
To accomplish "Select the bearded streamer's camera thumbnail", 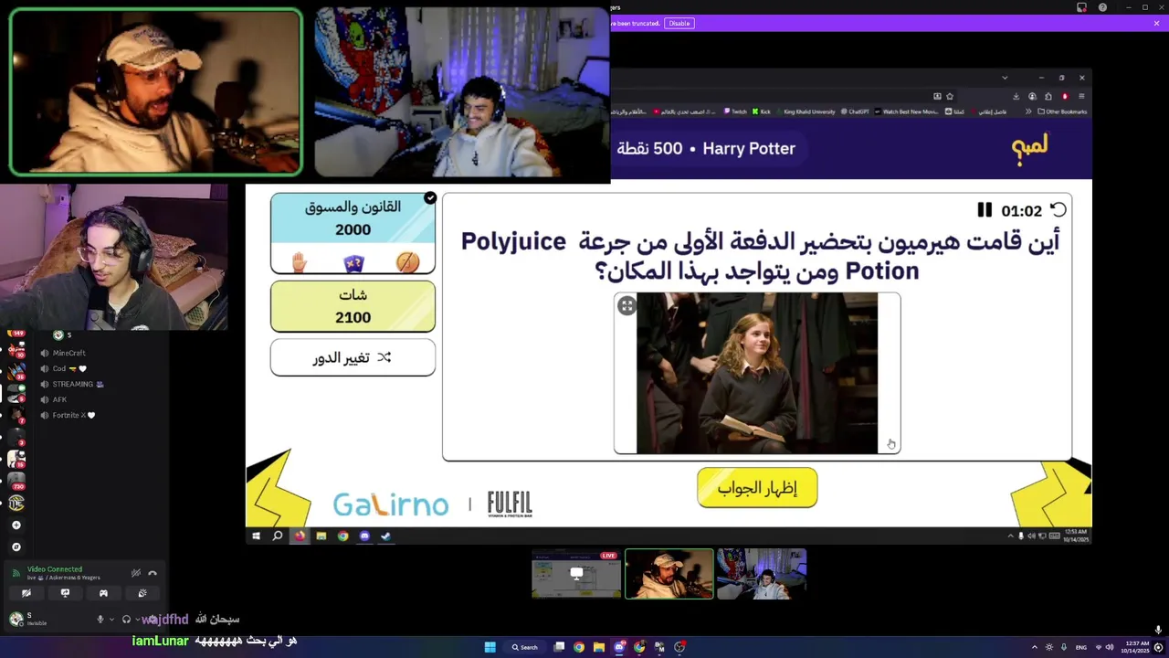I will click(669, 574).
